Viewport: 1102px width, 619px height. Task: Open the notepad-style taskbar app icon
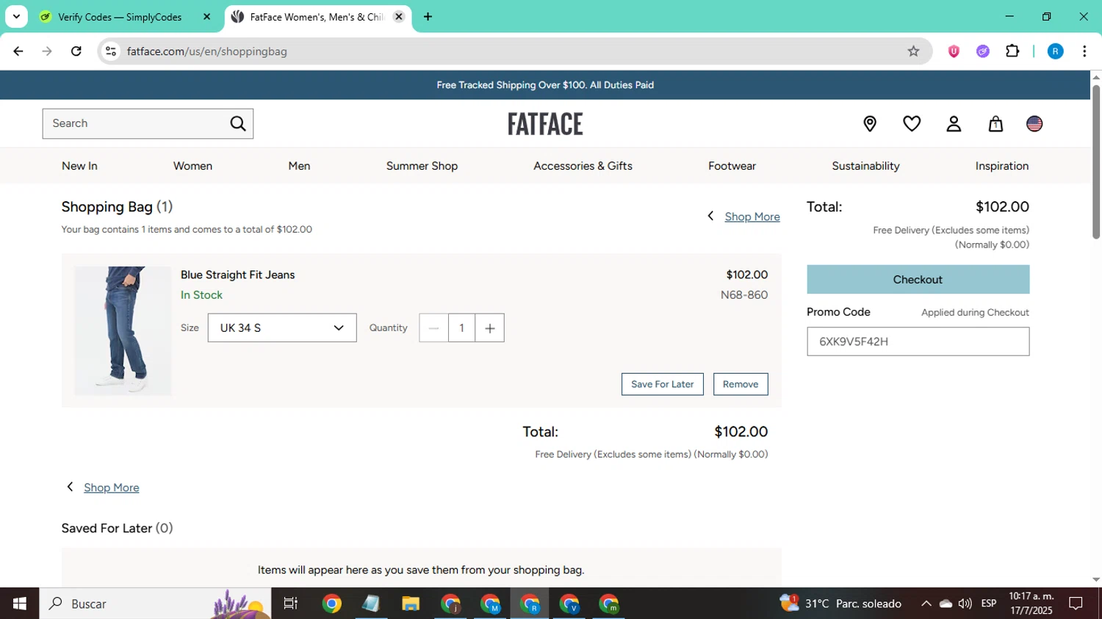(x=371, y=604)
